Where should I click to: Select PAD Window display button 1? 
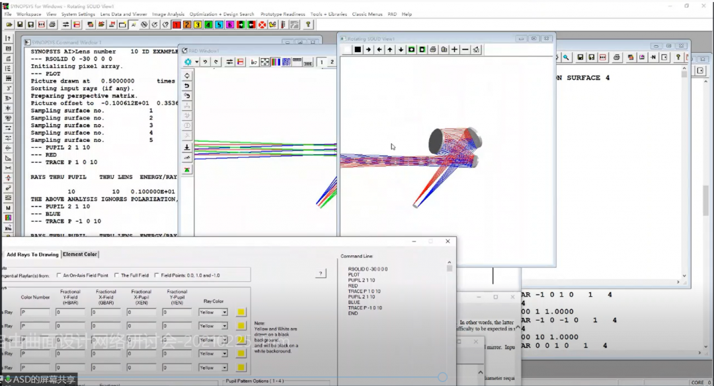tap(321, 62)
